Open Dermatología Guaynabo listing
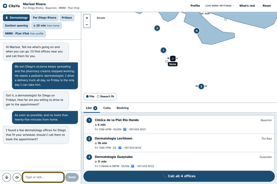Image resolution: width=277 pixels, height=184 pixels. click(179, 161)
